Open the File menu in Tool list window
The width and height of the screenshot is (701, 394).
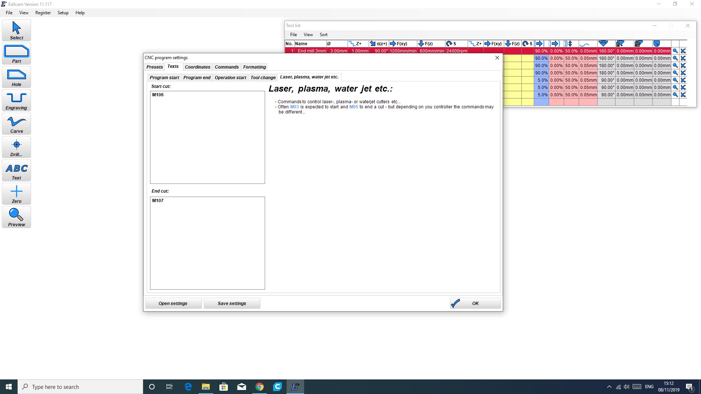pyautogui.click(x=294, y=35)
